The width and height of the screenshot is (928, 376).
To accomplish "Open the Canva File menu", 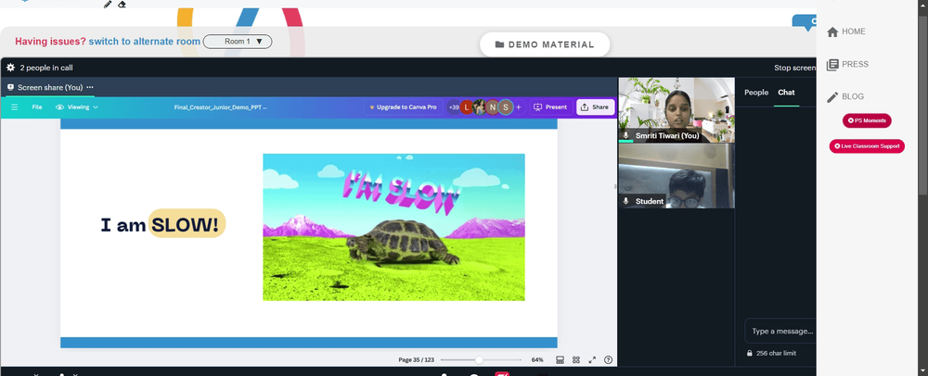I will tap(37, 107).
